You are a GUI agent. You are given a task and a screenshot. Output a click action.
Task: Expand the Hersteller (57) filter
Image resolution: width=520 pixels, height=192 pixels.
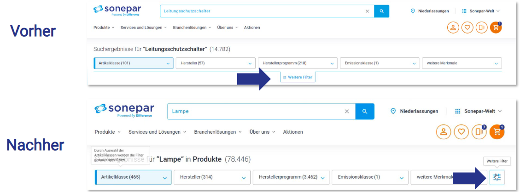(216, 63)
